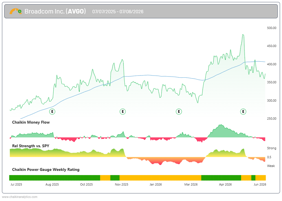Click the earnings marker near Nov 2025

click(123, 112)
